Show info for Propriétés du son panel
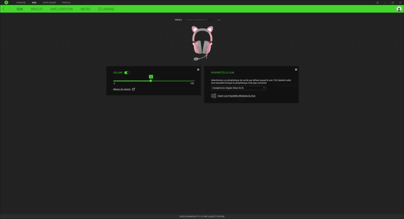This screenshot has width=404, height=219. [x=296, y=70]
